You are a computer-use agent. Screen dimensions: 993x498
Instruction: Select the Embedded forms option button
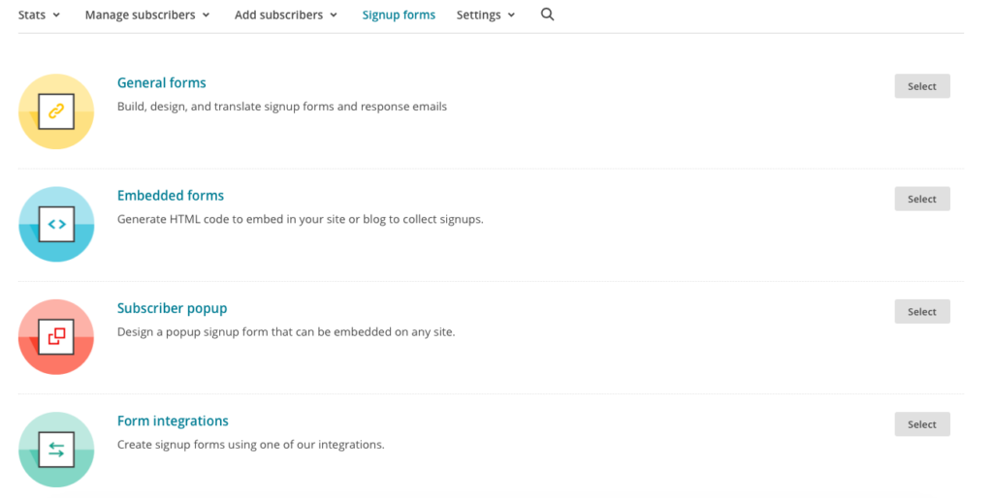[x=922, y=199]
